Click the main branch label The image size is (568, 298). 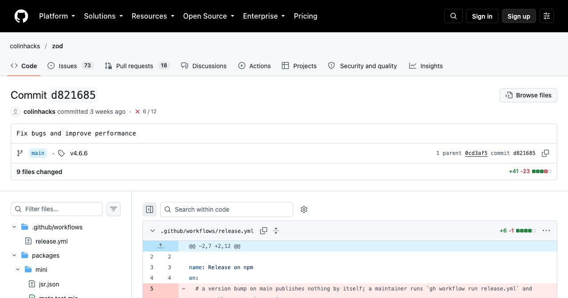pos(38,153)
